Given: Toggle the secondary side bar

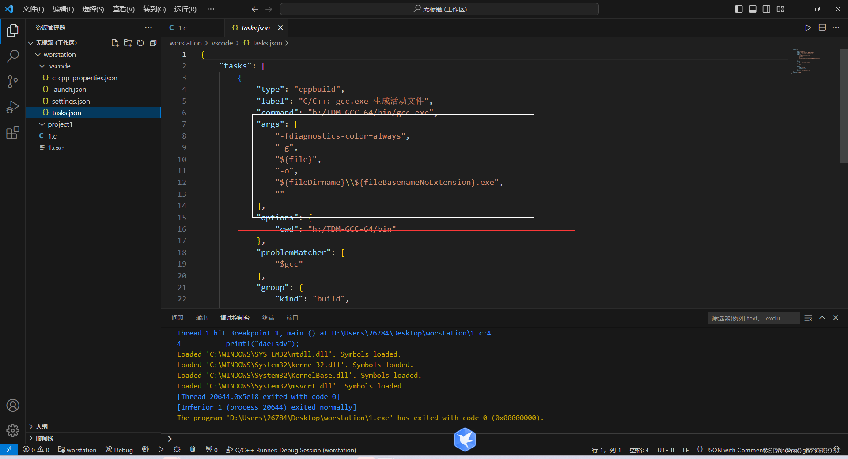Looking at the screenshot, I should coord(766,9).
